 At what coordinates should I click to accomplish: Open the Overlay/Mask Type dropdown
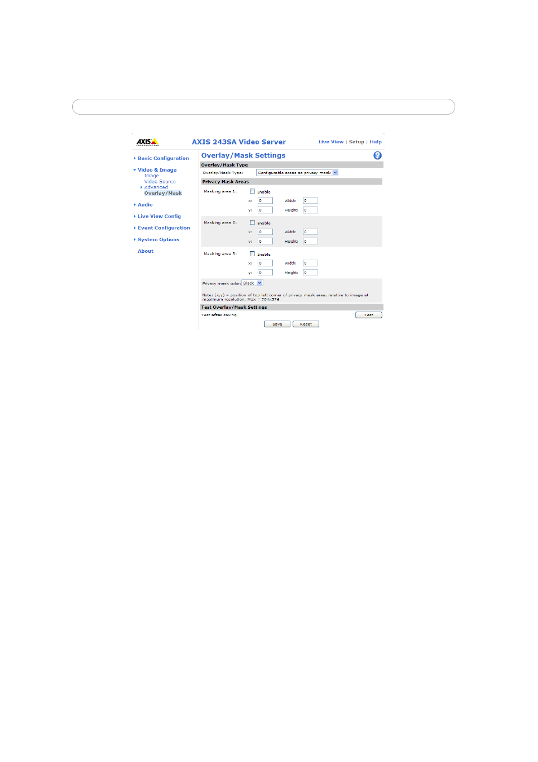point(297,173)
